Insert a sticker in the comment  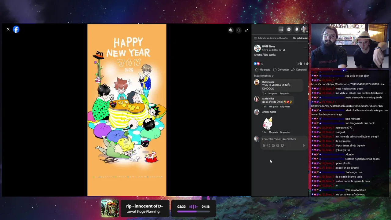[x=282, y=145]
